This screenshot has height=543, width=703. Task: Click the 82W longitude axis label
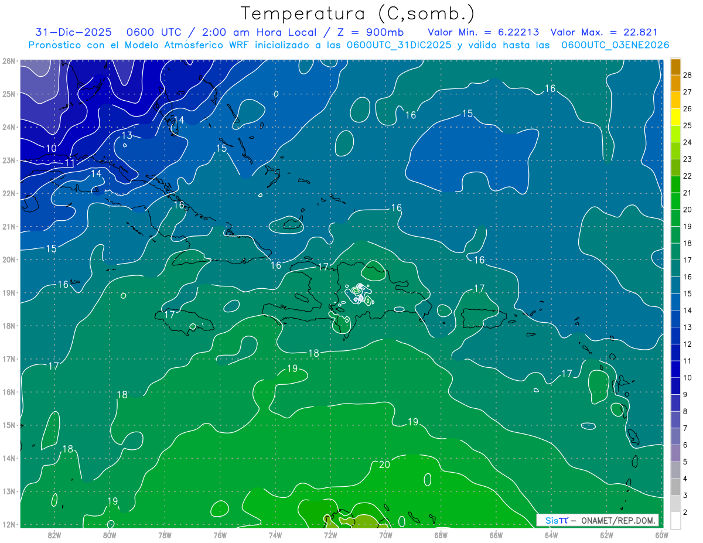point(54,535)
